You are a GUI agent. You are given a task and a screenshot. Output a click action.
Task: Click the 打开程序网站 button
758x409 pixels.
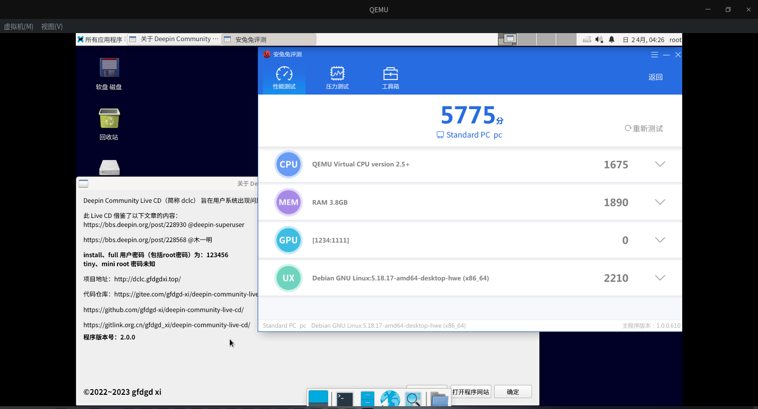471,392
